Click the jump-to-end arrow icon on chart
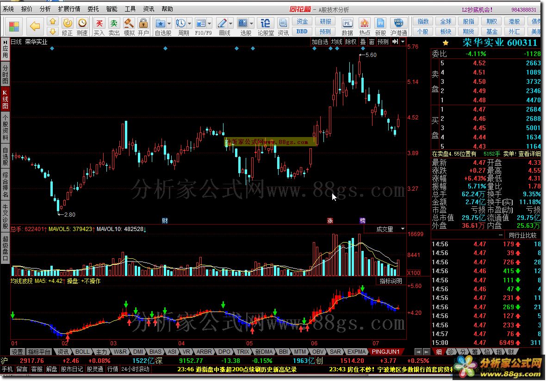Viewport: 546px width, 381px height. [395, 42]
